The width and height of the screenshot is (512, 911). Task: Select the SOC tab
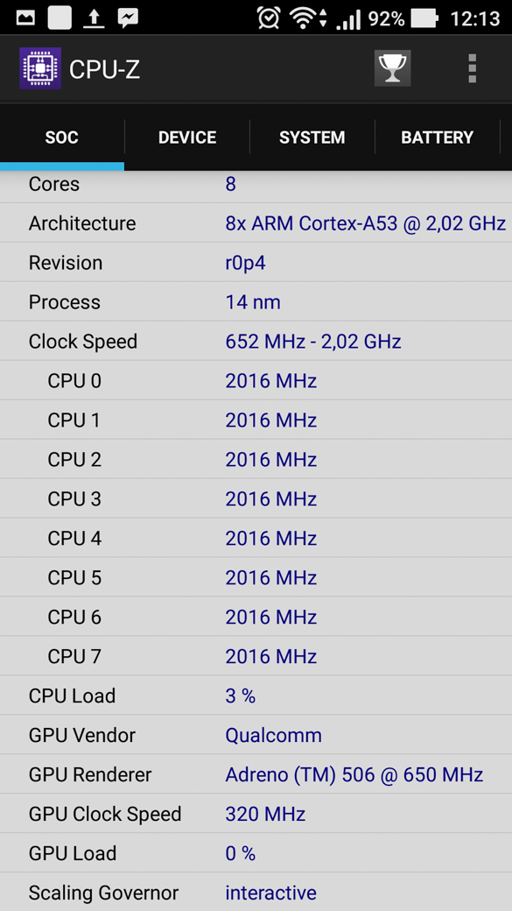pos(62,138)
